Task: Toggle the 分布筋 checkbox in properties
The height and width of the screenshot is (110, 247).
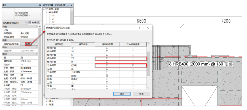Action: coord(22,85)
